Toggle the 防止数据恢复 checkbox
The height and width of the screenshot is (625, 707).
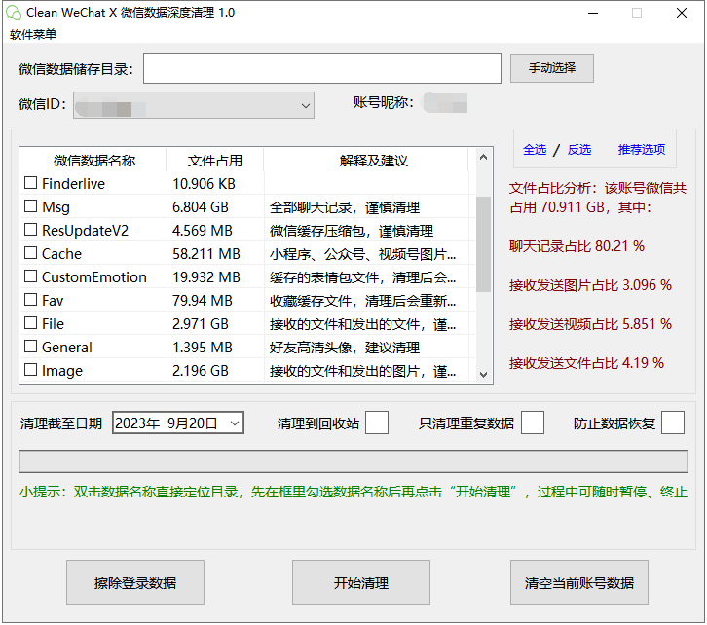[x=673, y=423]
